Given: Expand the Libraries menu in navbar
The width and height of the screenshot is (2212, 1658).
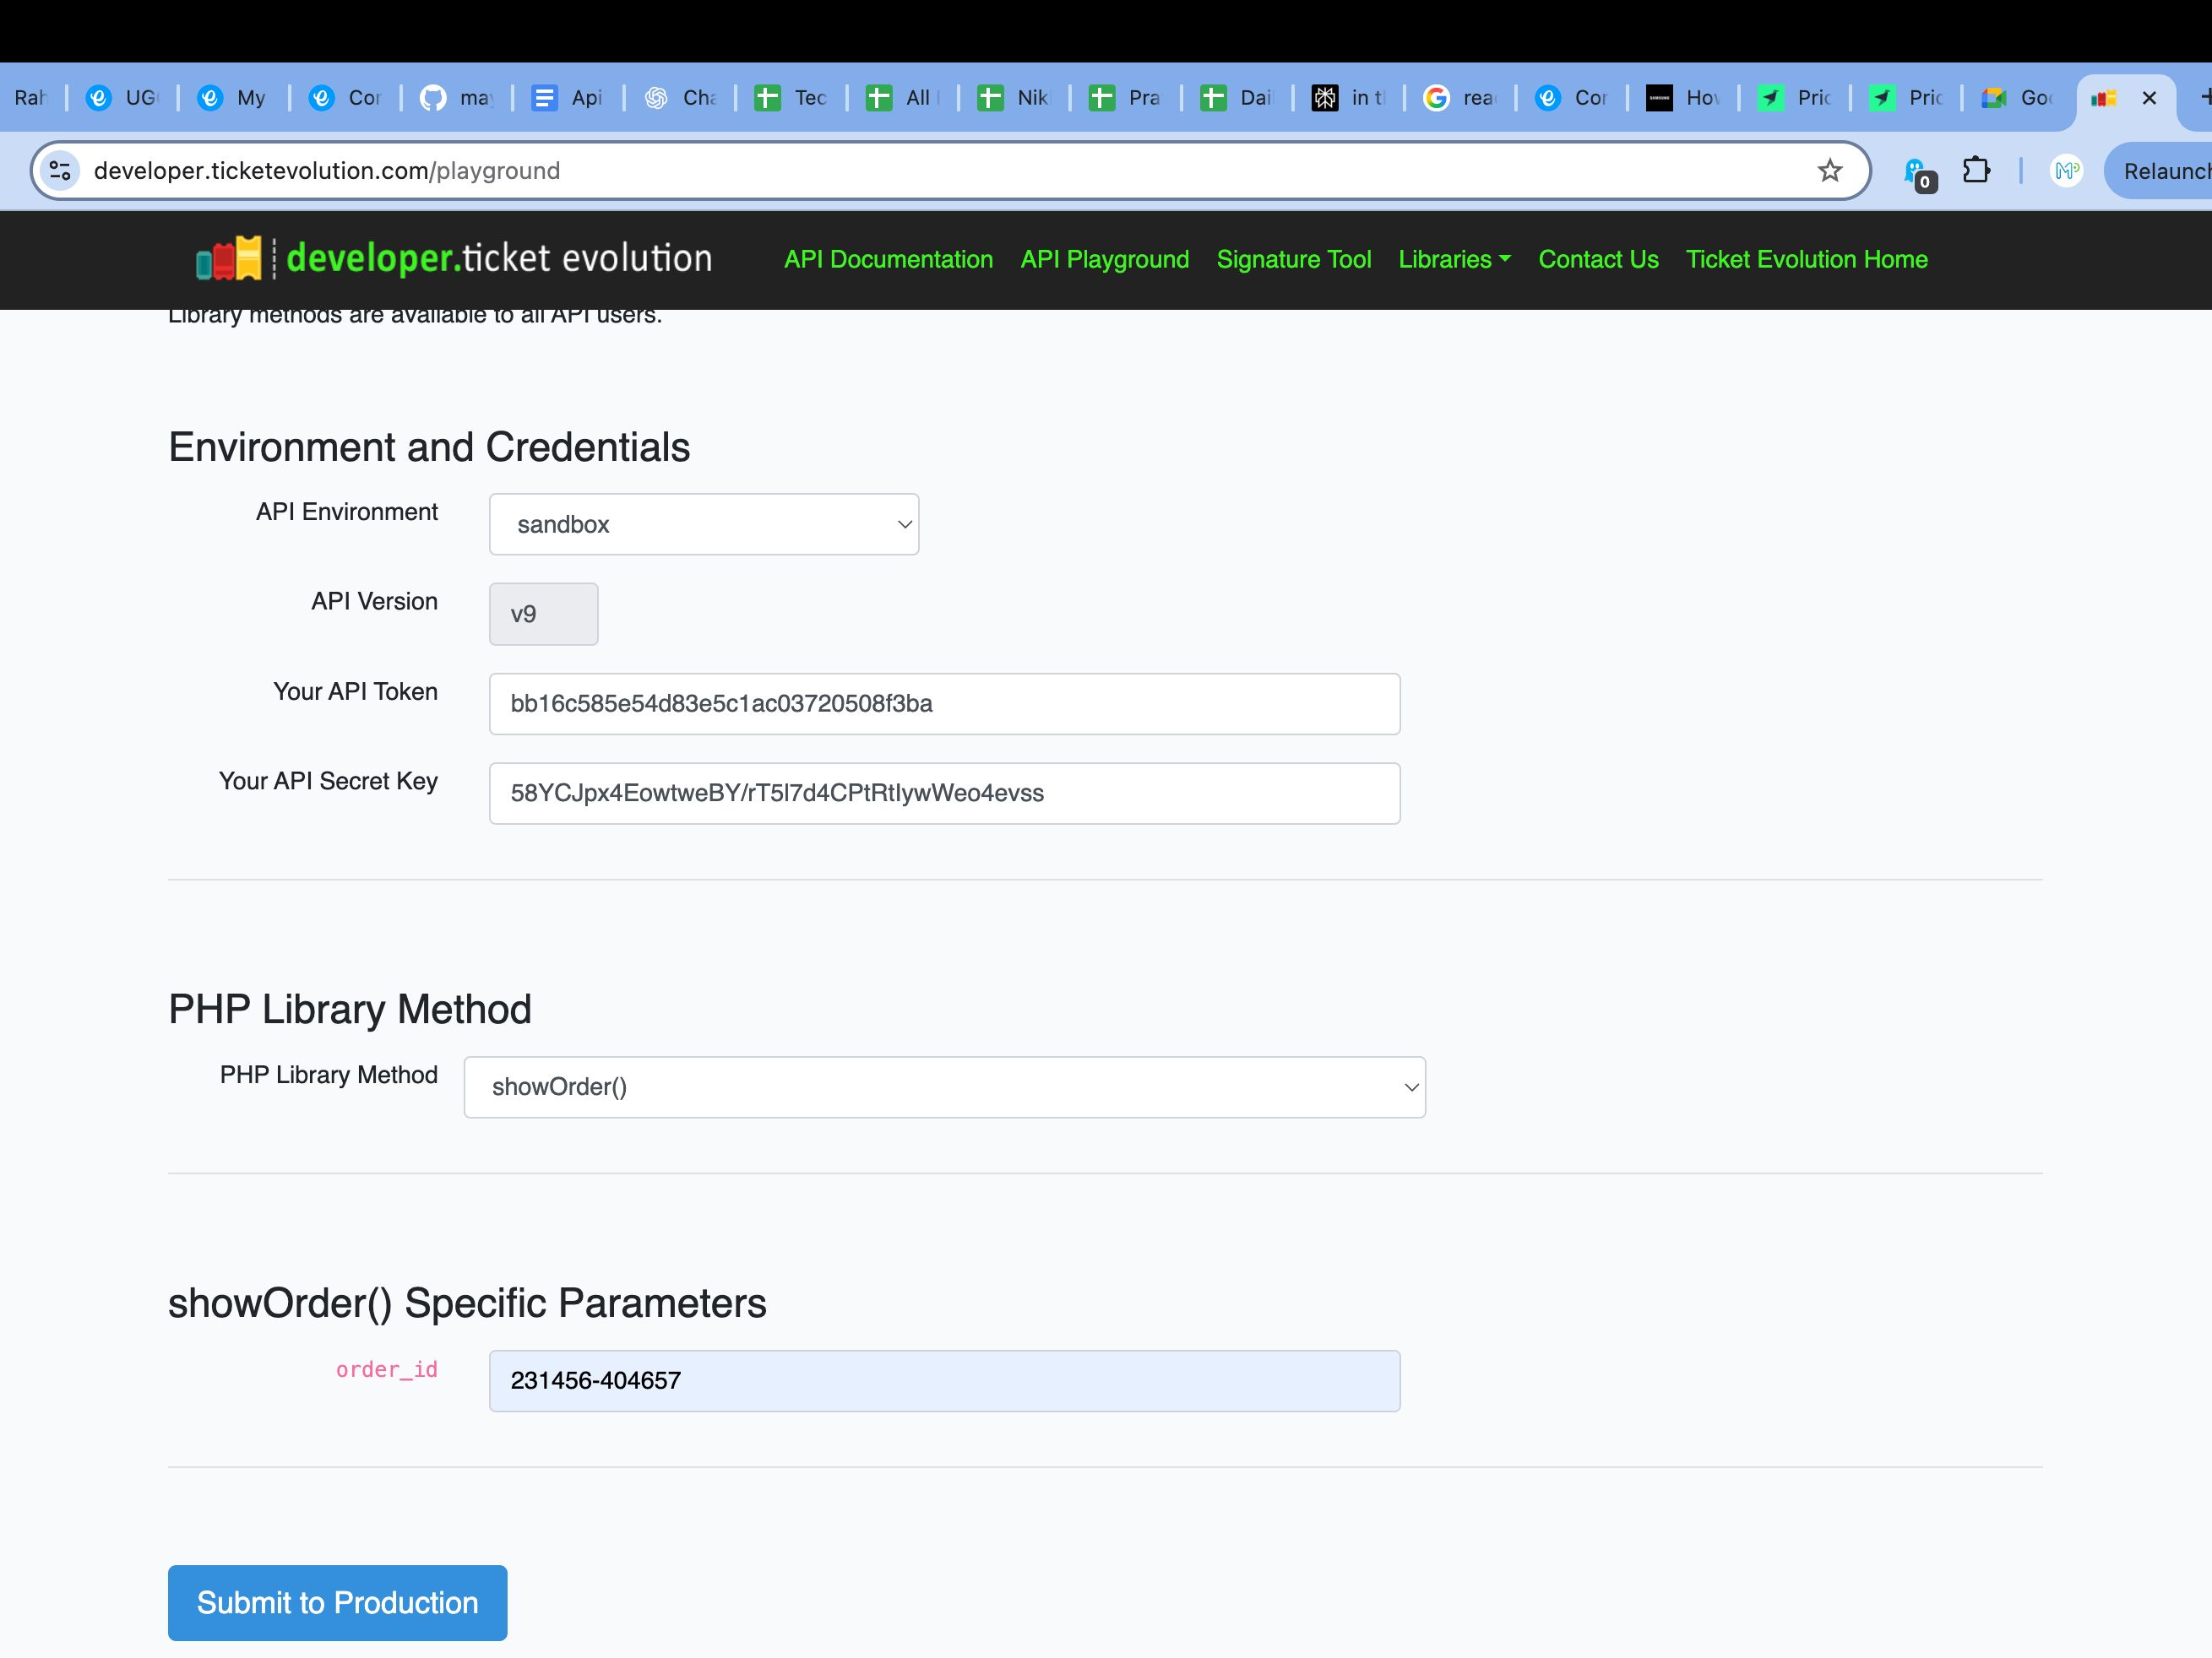Looking at the screenshot, I should click(1453, 260).
